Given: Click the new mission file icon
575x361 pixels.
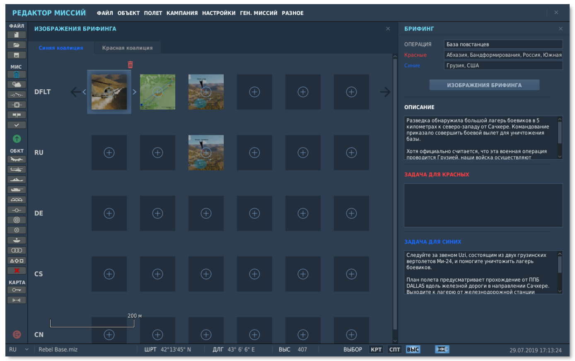Looking at the screenshot, I should (17, 35).
